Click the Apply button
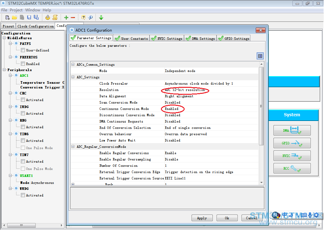Image resolution: width=325 pixels, height=230 pixels. pyautogui.click(x=202, y=218)
